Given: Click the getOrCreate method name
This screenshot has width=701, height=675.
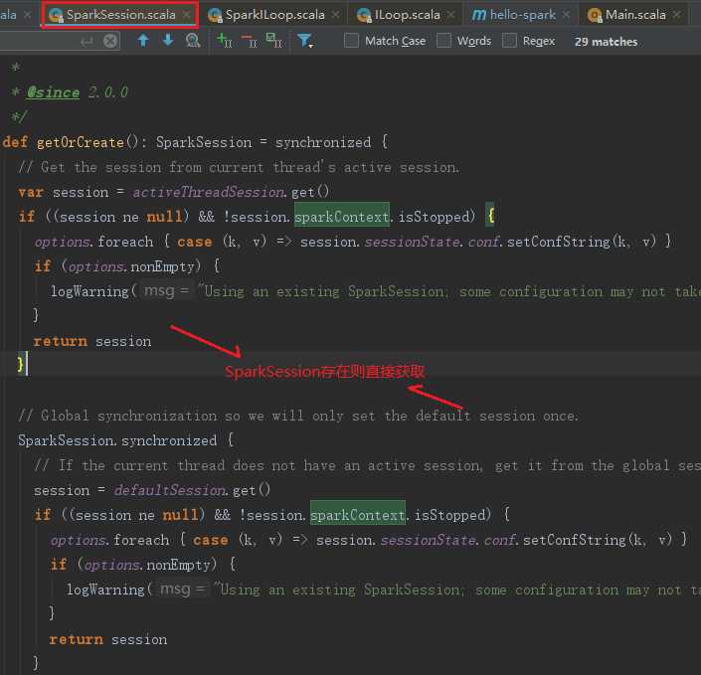Looking at the screenshot, I should click(x=81, y=142).
